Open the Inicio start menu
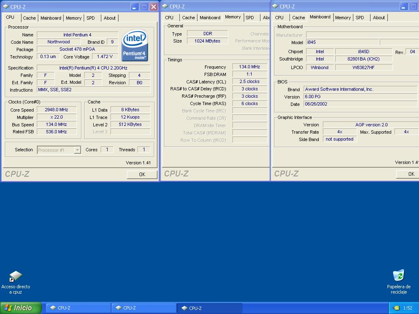 [x=21, y=308]
